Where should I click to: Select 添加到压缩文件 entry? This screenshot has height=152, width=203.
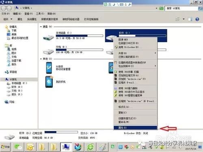pyautogui.click(x=135, y=75)
